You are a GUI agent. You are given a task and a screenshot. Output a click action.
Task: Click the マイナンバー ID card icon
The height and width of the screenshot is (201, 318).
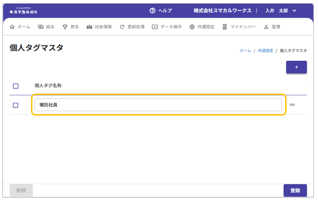tap(224, 27)
